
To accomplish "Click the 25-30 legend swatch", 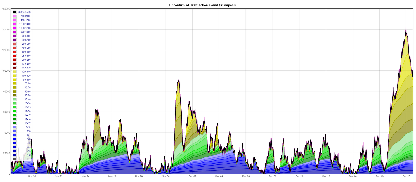I will [15, 103].
